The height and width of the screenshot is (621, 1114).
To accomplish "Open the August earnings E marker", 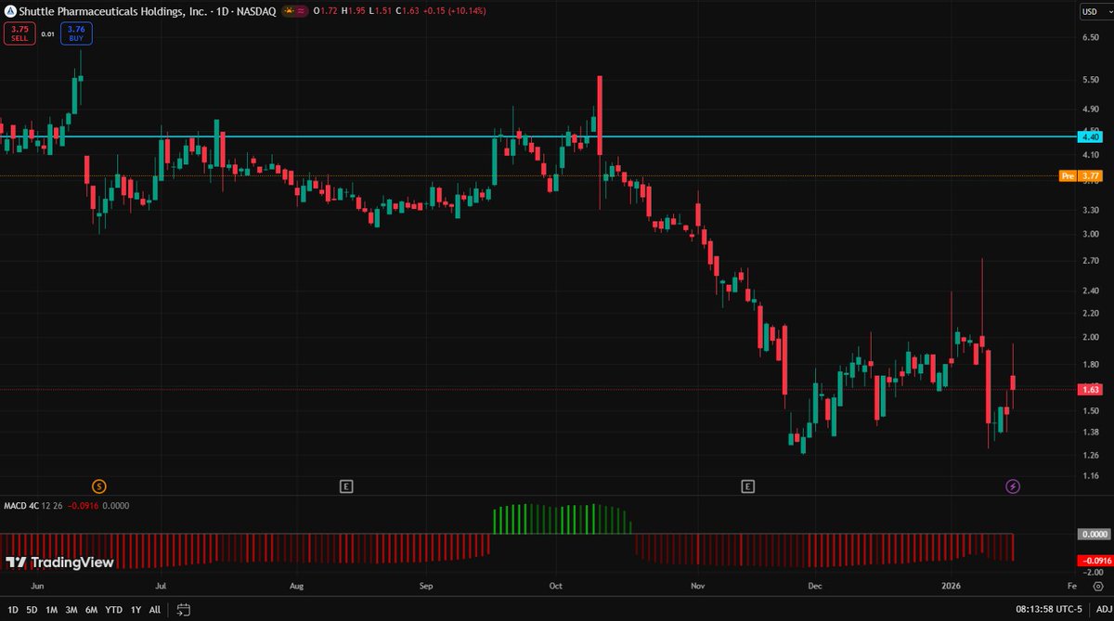I will pyautogui.click(x=346, y=485).
